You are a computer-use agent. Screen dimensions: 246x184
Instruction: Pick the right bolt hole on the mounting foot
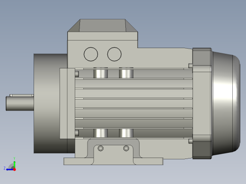pyautogui.click(x=126, y=148)
